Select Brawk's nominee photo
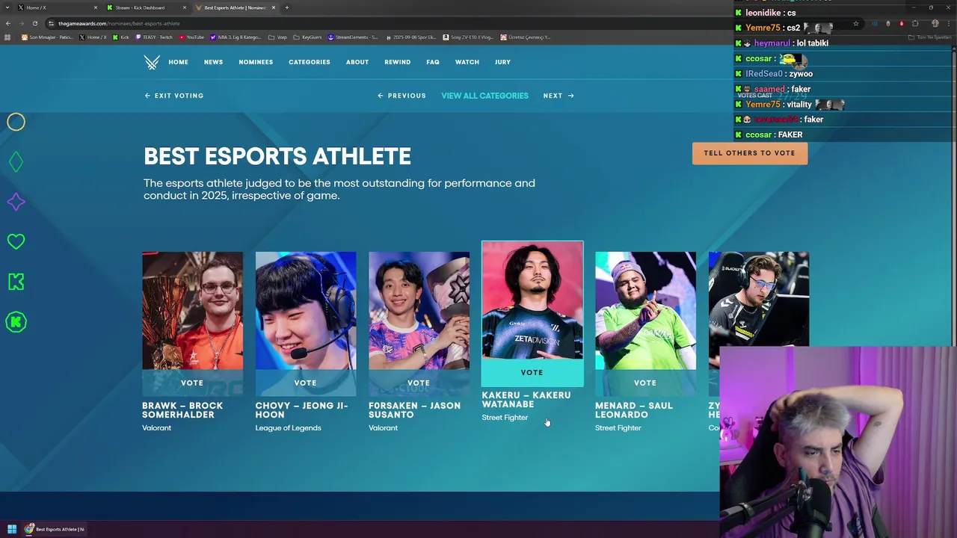 pos(192,311)
